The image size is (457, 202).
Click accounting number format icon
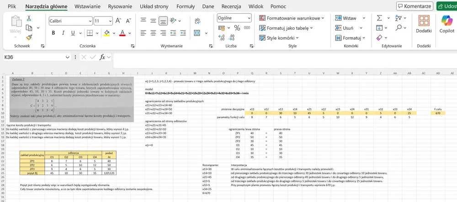click(222, 28)
